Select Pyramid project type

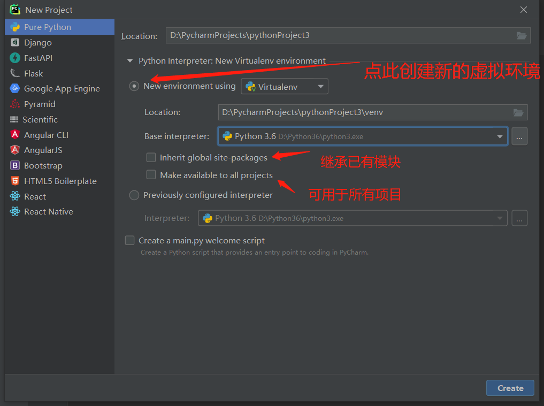coord(60,104)
